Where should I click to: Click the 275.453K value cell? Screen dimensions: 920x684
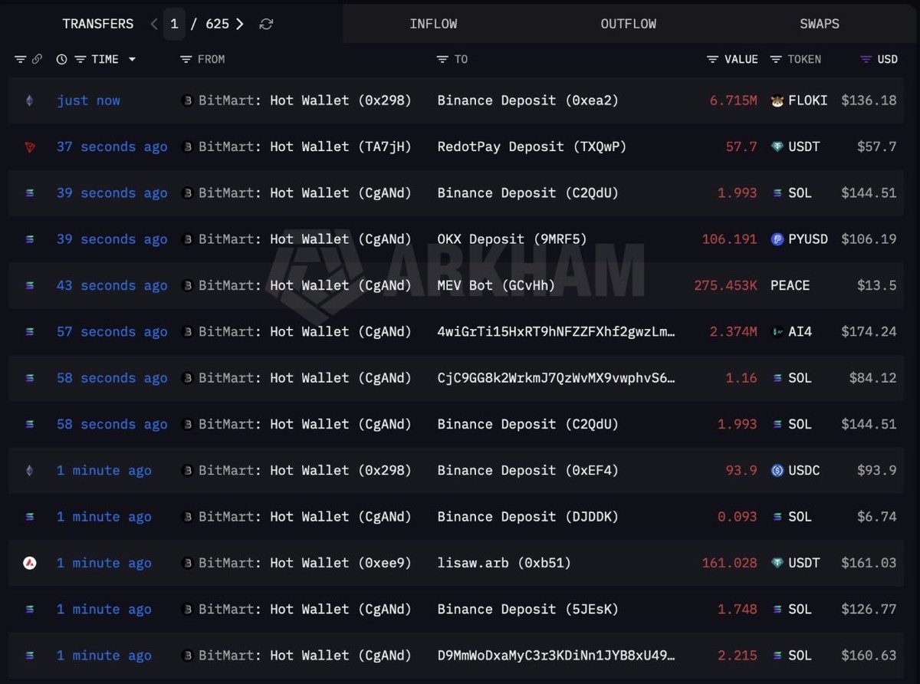tap(725, 285)
